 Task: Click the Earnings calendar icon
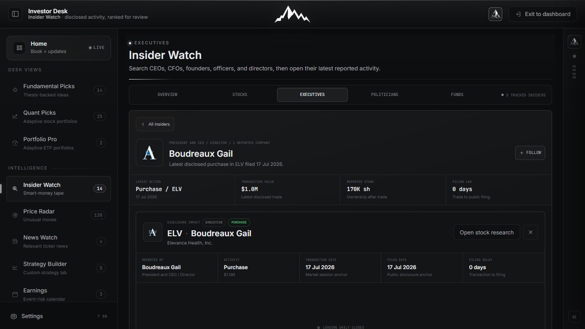15,294
